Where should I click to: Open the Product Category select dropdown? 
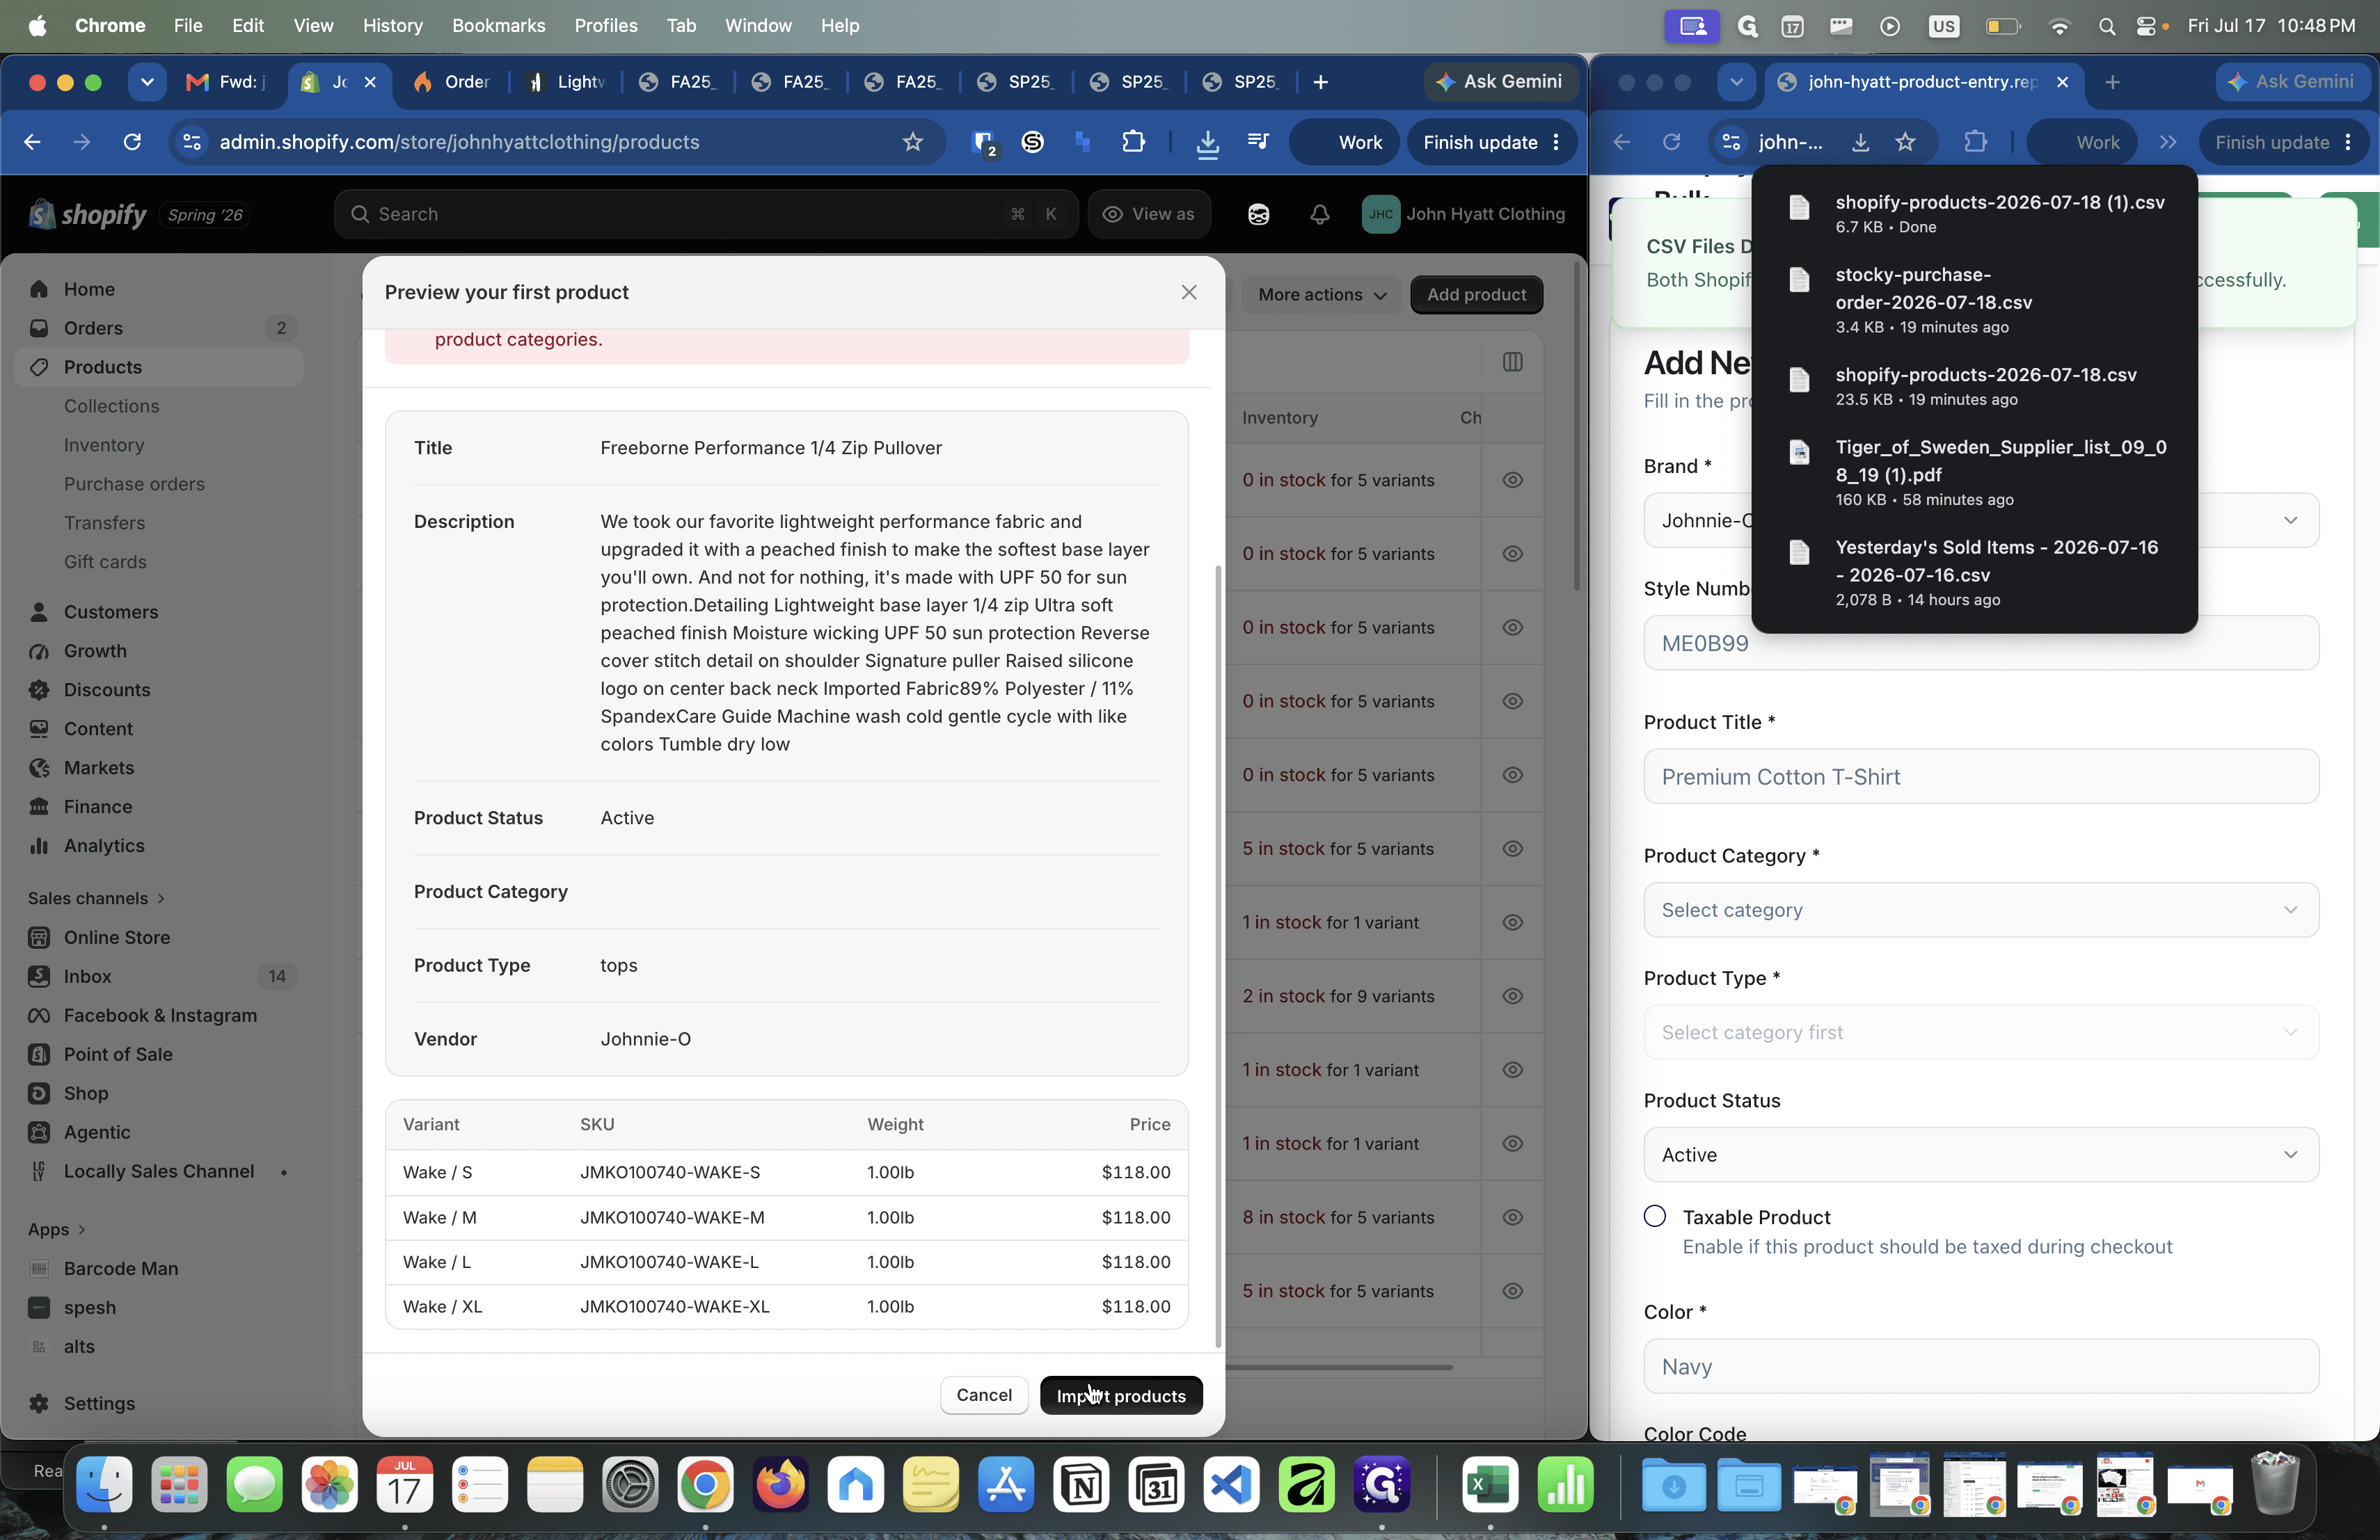(x=1980, y=909)
